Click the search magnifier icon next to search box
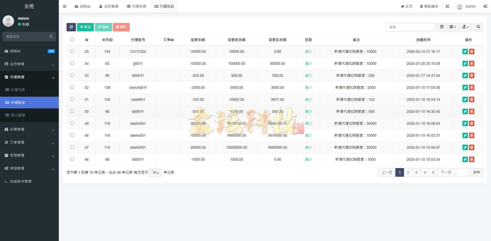This screenshot has height=241, width=491. tap(478, 27)
